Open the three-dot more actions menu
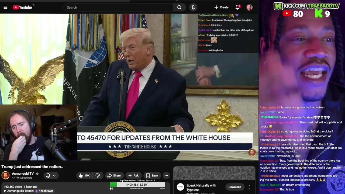The image size is (345, 194). coord(166,175)
